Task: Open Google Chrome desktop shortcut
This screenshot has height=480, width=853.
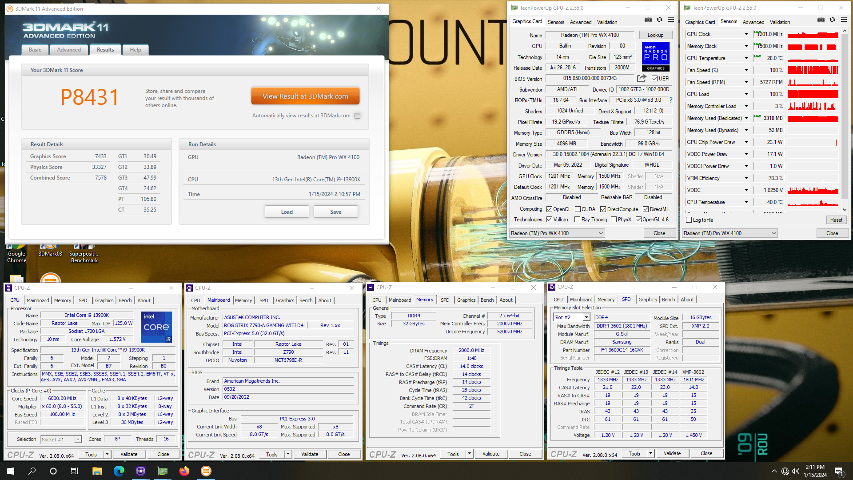Action: (16, 253)
